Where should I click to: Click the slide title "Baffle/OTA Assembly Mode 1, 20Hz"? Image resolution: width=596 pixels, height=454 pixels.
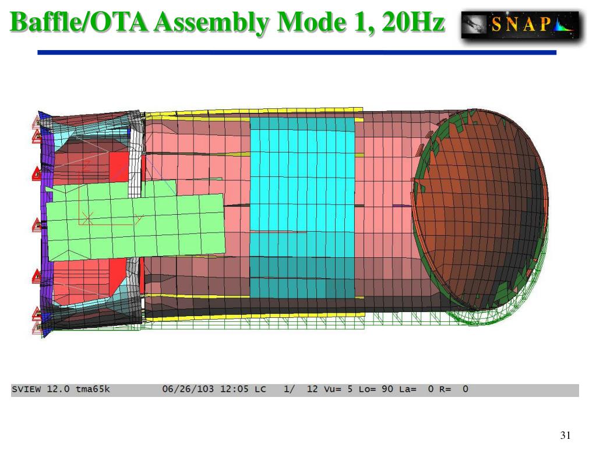pos(227,23)
